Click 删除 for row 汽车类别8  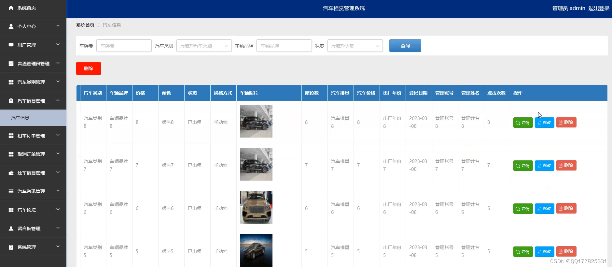[x=566, y=122]
